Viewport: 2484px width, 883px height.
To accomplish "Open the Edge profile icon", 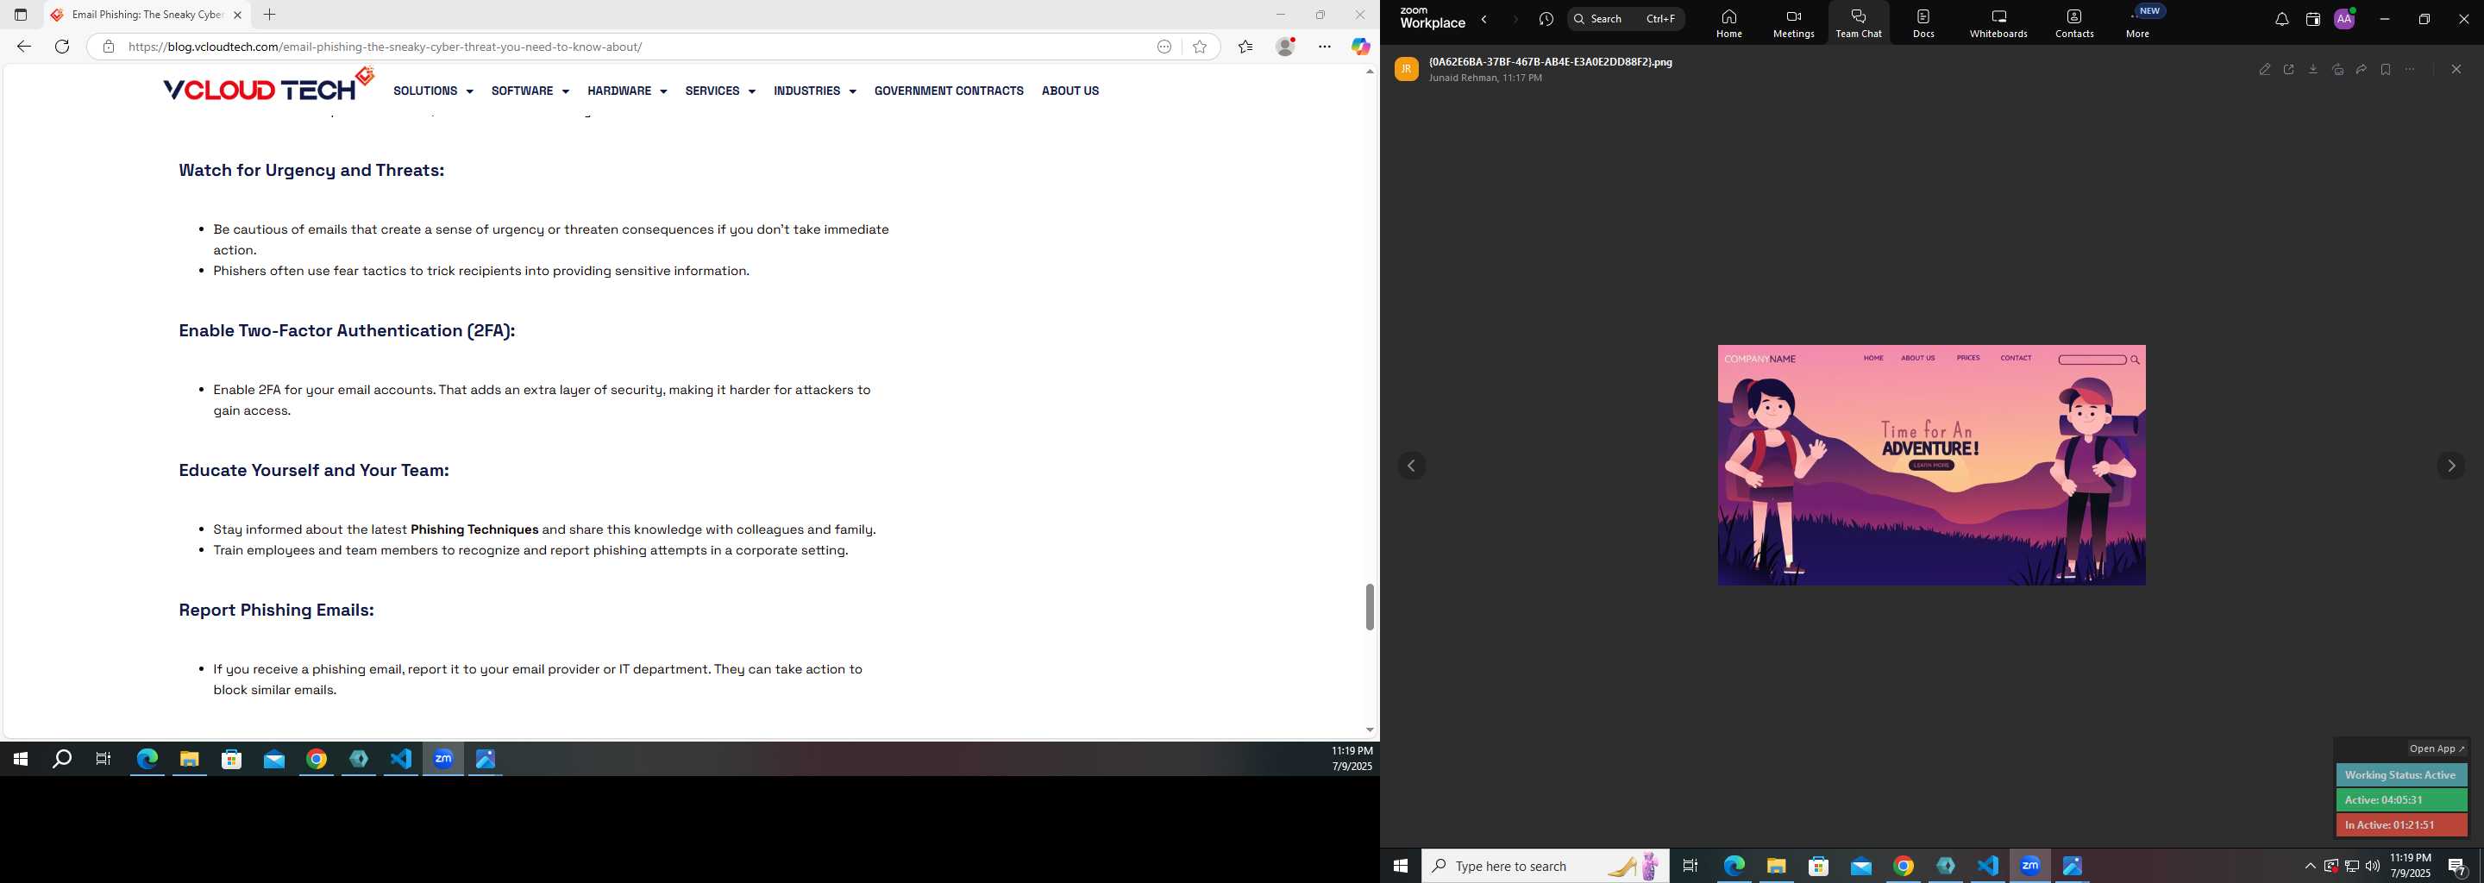I will (1285, 47).
